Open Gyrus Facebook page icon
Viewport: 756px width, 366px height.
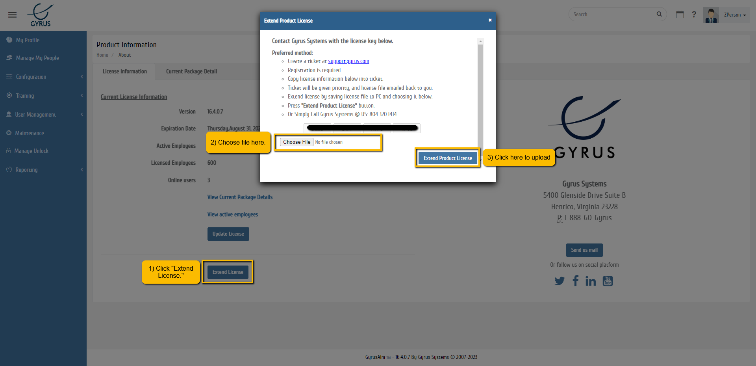pos(575,281)
